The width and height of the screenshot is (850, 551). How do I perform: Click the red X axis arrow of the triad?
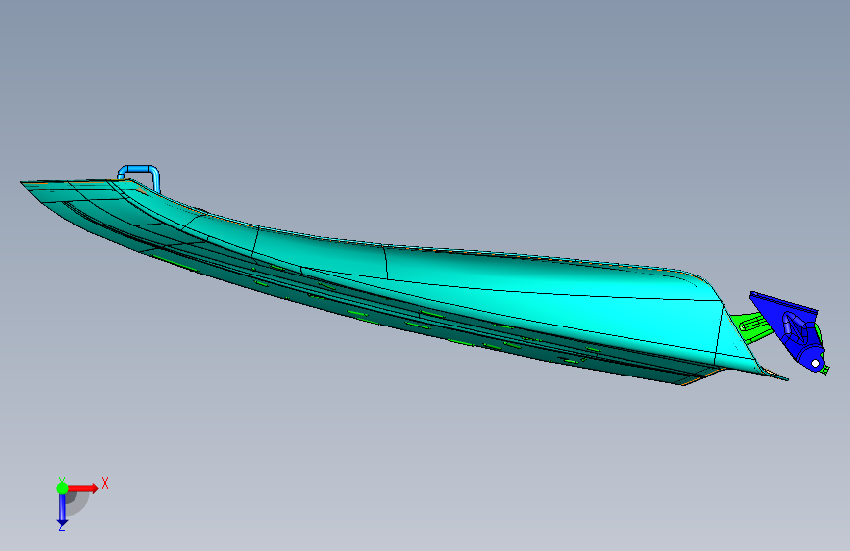(x=83, y=488)
